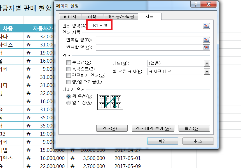Expand the 셀 오류 표시 dropdown
241x168 pixels.
(207, 72)
